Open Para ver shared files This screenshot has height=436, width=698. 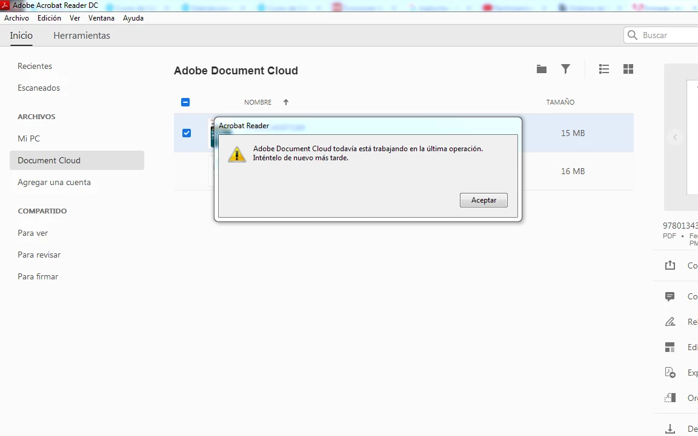(33, 233)
